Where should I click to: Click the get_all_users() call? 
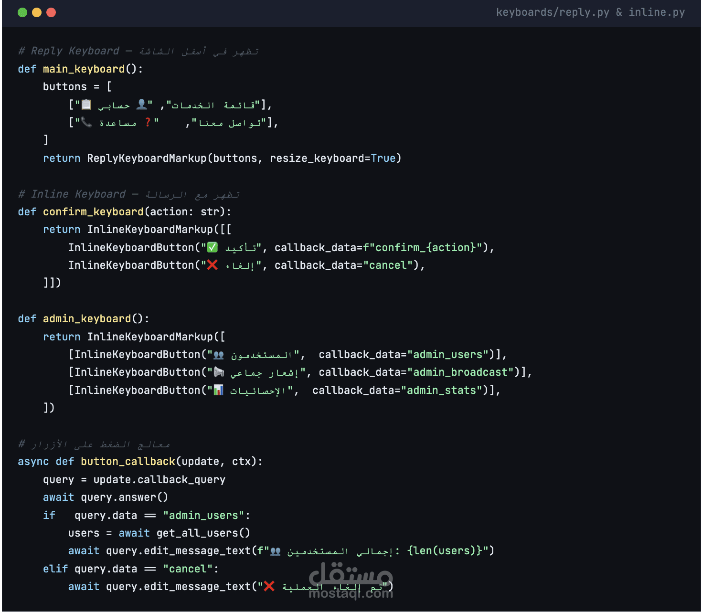[x=203, y=533]
